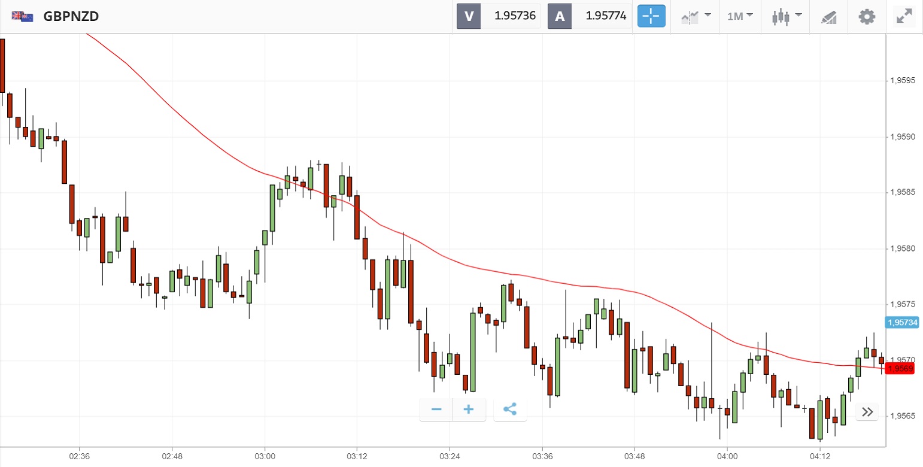Open chart settings gear
The height and width of the screenshot is (467, 923).
[867, 16]
